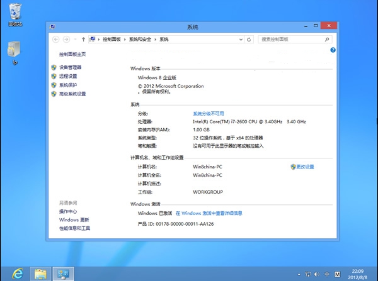Open the blue help question mark
The height and width of the screenshot is (281, 378).
coord(333,50)
